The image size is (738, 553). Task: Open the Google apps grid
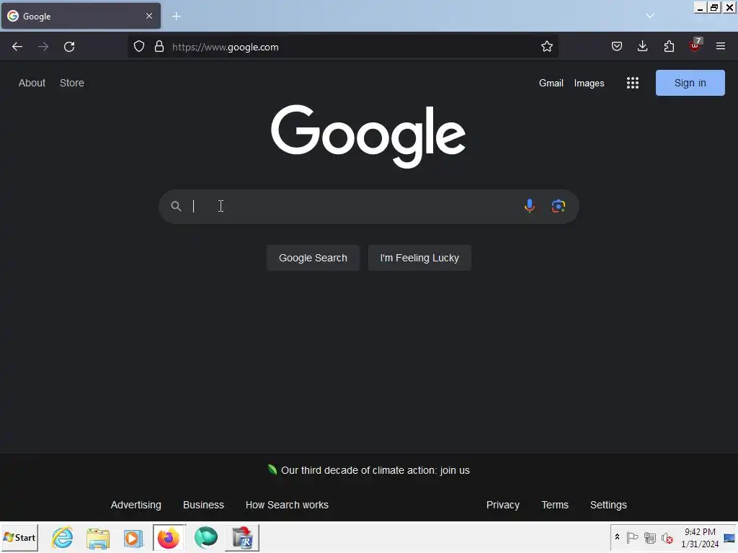(633, 84)
